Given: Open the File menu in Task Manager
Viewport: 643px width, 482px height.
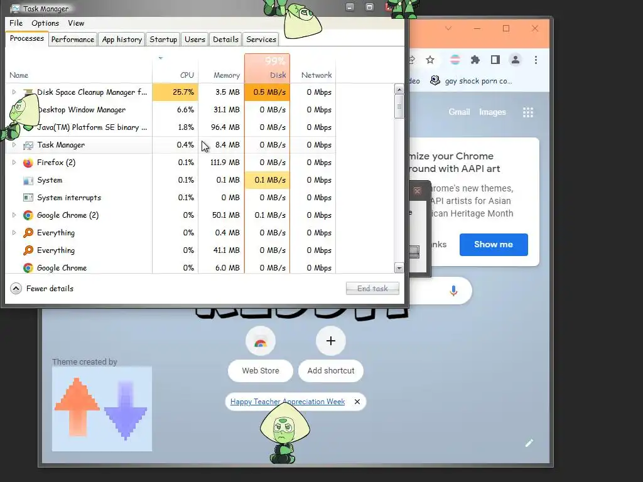Looking at the screenshot, I should coord(16,23).
